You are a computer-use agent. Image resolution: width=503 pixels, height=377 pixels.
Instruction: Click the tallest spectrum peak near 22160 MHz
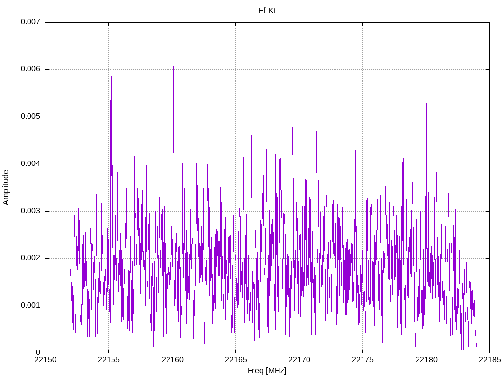(173, 67)
